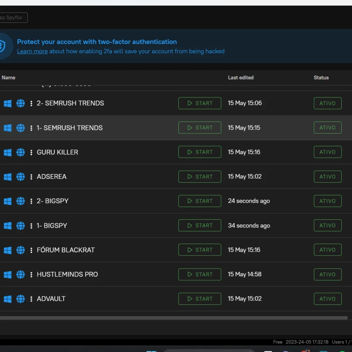Click Windows icon in ADSEREA row

7,177
